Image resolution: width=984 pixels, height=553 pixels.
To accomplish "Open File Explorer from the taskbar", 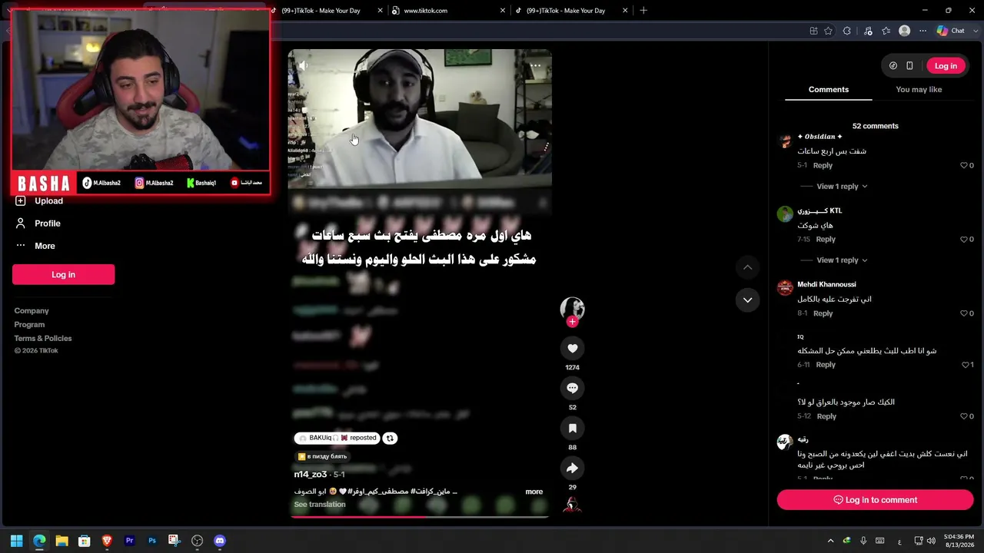I will tap(61, 541).
